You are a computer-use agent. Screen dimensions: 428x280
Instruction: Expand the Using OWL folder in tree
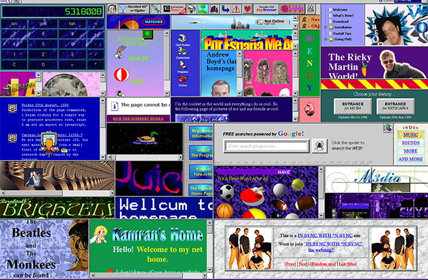[325, 39]
